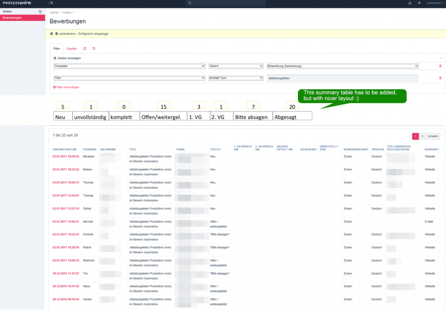446x312 pixels.
Task: Click the Filter hinzufügen link
Action: 66,87
